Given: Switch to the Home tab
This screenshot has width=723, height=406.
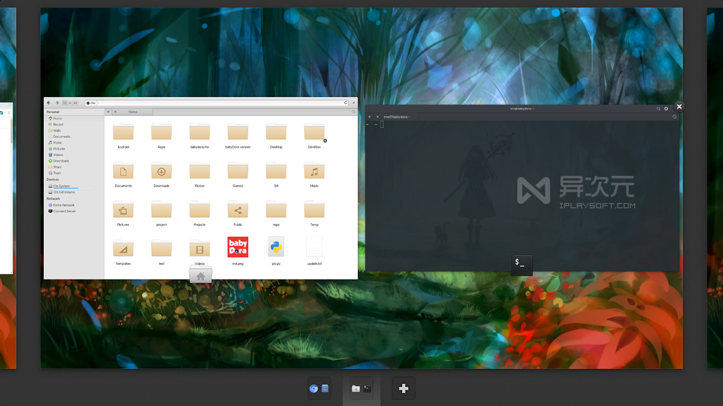Looking at the screenshot, I should [x=132, y=112].
